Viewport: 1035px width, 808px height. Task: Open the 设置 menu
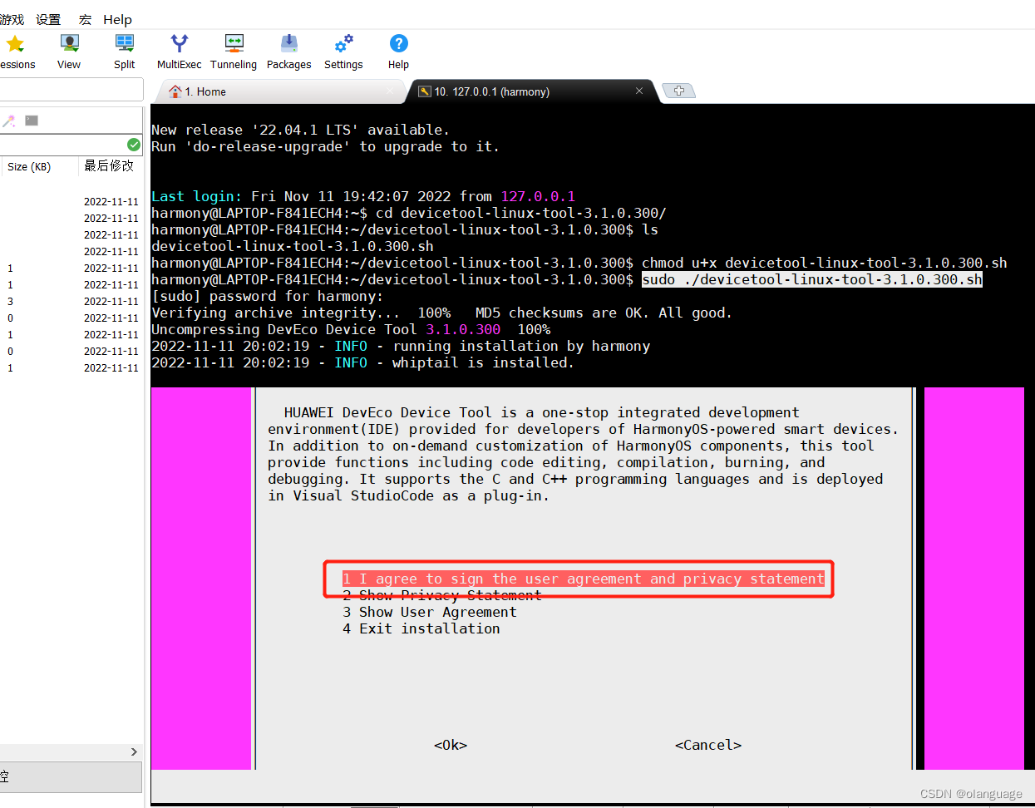[x=47, y=19]
